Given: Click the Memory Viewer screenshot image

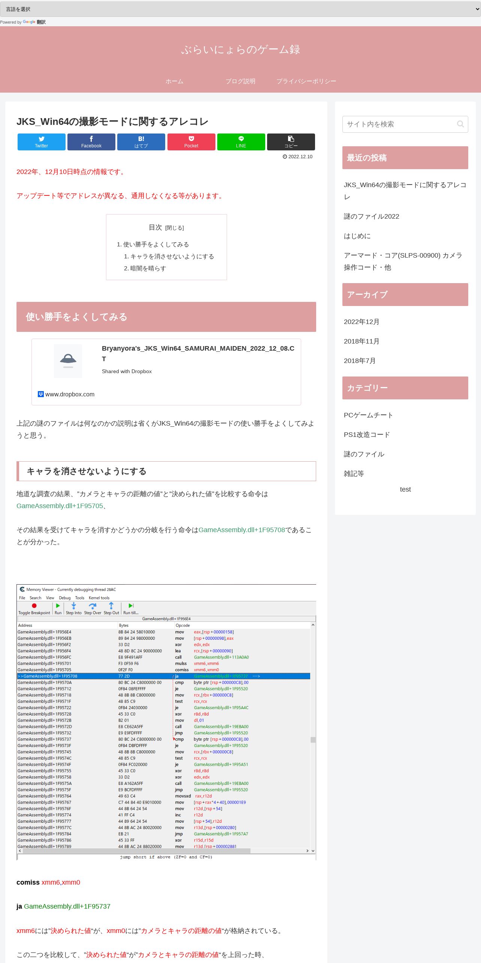Looking at the screenshot, I should [166, 722].
